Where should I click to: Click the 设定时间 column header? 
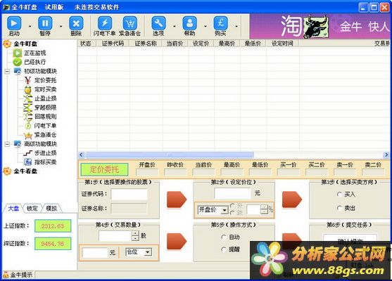(x=282, y=44)
